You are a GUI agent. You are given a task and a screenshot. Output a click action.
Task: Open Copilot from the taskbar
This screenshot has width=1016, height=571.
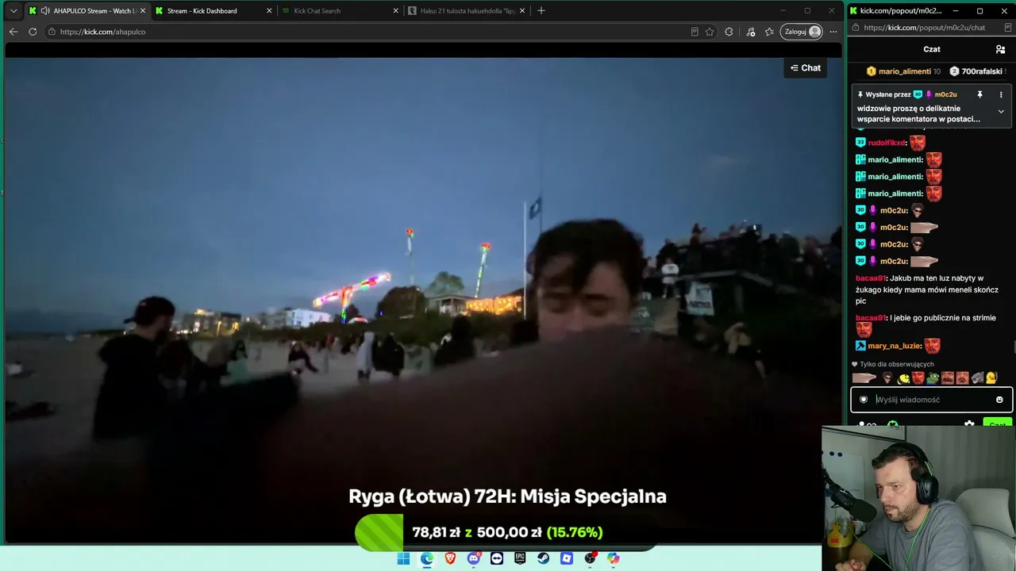pos(614,558)
